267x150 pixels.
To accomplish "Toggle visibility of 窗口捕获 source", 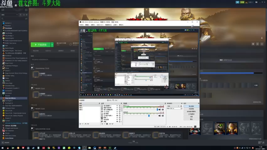I will [117, 114].
